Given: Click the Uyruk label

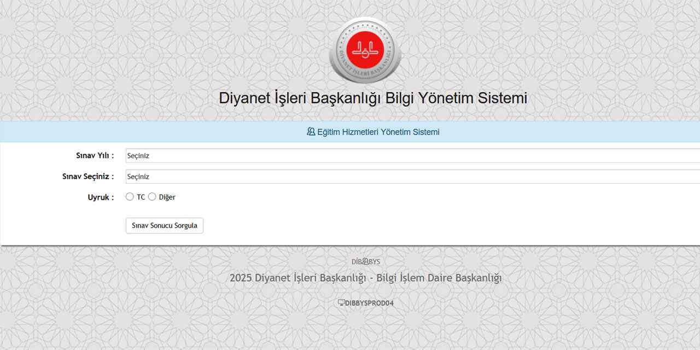Looking at the screenshot, I should (x=101, y=197).
